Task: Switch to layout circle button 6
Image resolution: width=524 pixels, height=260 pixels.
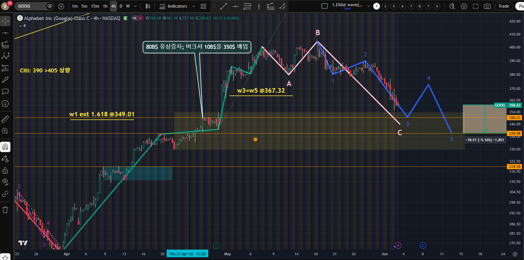Action: point(403,6)
